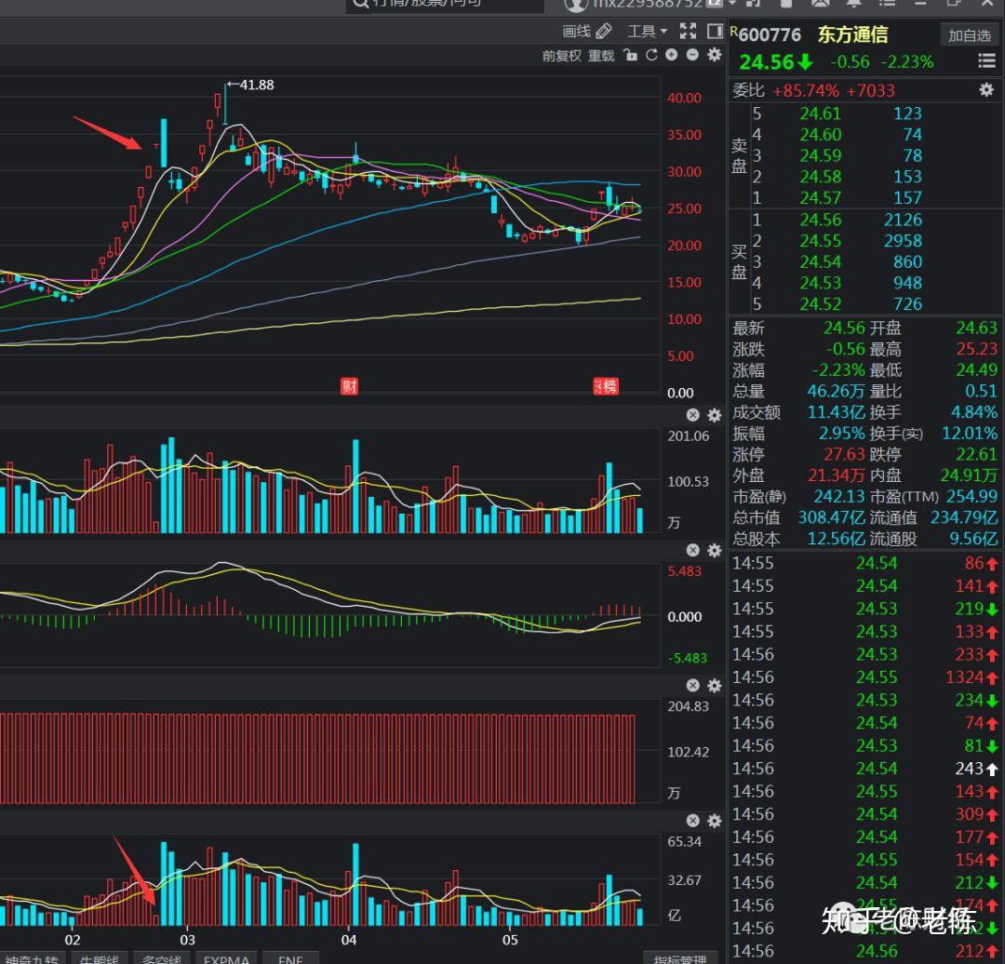This screenshot has width=1005, height=964.
Task: Switch to the 多空线 indicator tab
Action: [162, 958]
